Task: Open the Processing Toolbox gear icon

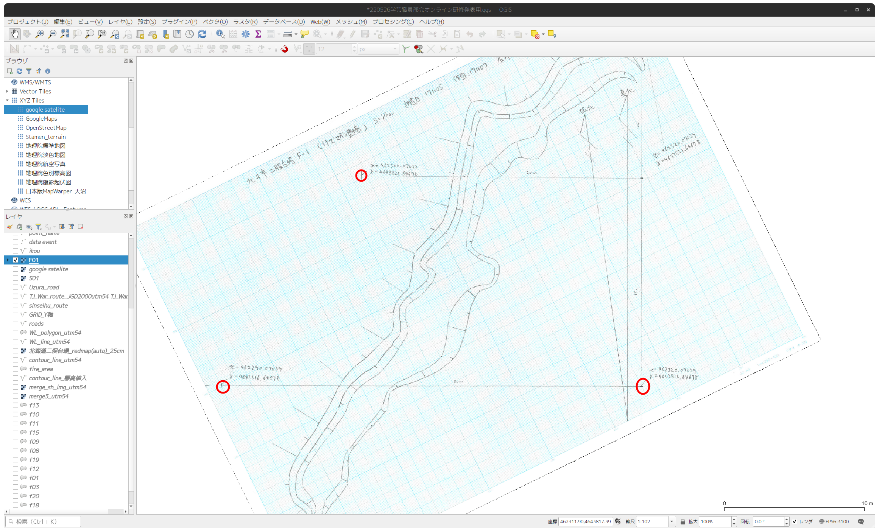Action: tap(246, 34)
